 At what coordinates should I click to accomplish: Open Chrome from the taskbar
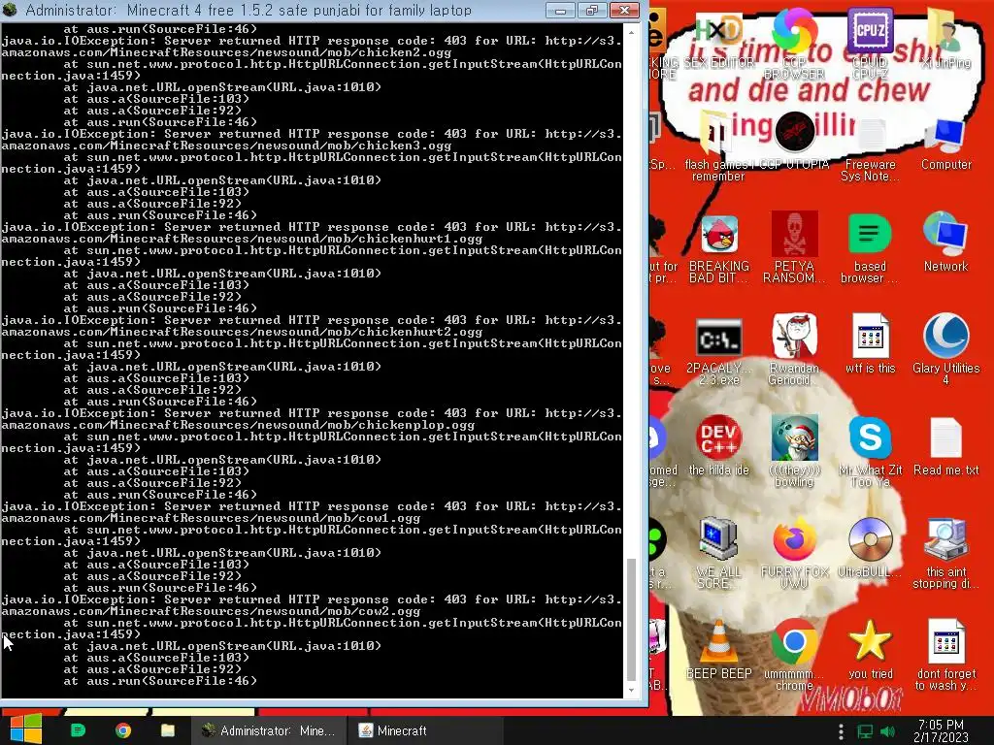click(123, 730)
